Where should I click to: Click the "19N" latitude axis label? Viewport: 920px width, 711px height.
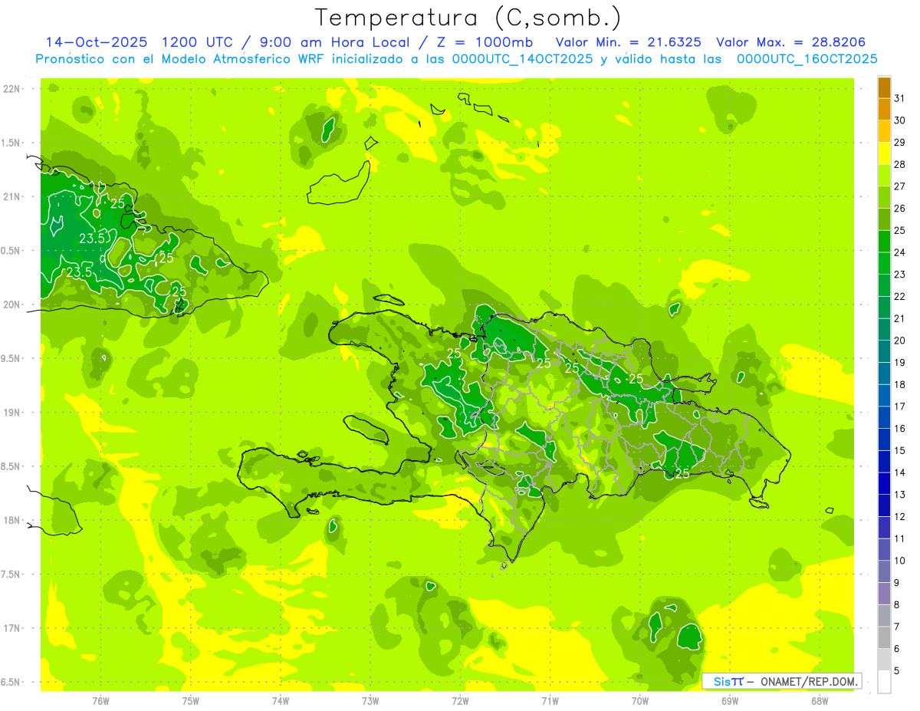point(12,413)
